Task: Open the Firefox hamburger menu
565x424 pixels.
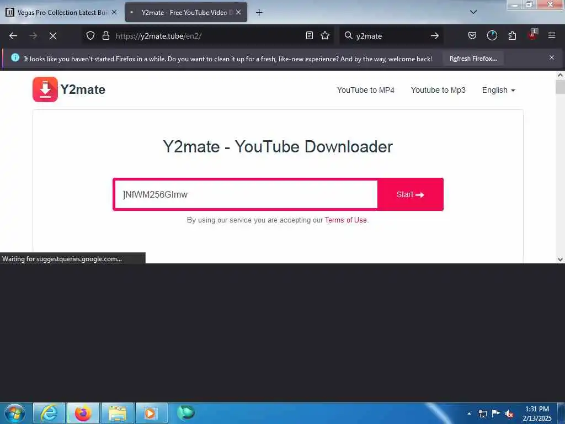Action: point(552,36)
